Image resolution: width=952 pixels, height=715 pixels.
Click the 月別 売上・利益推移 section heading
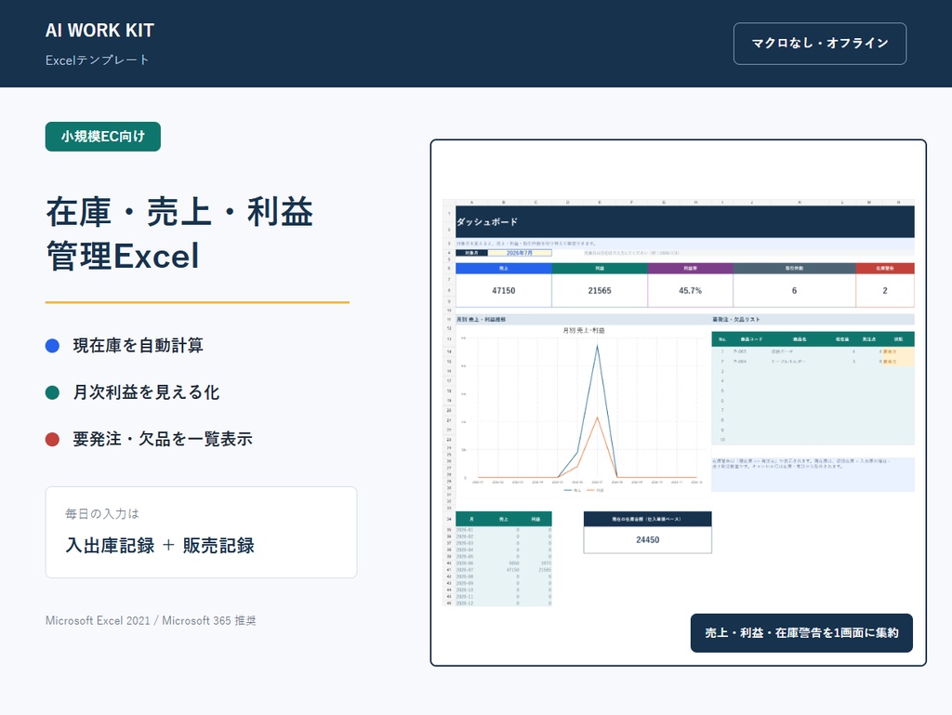point(481,319)
